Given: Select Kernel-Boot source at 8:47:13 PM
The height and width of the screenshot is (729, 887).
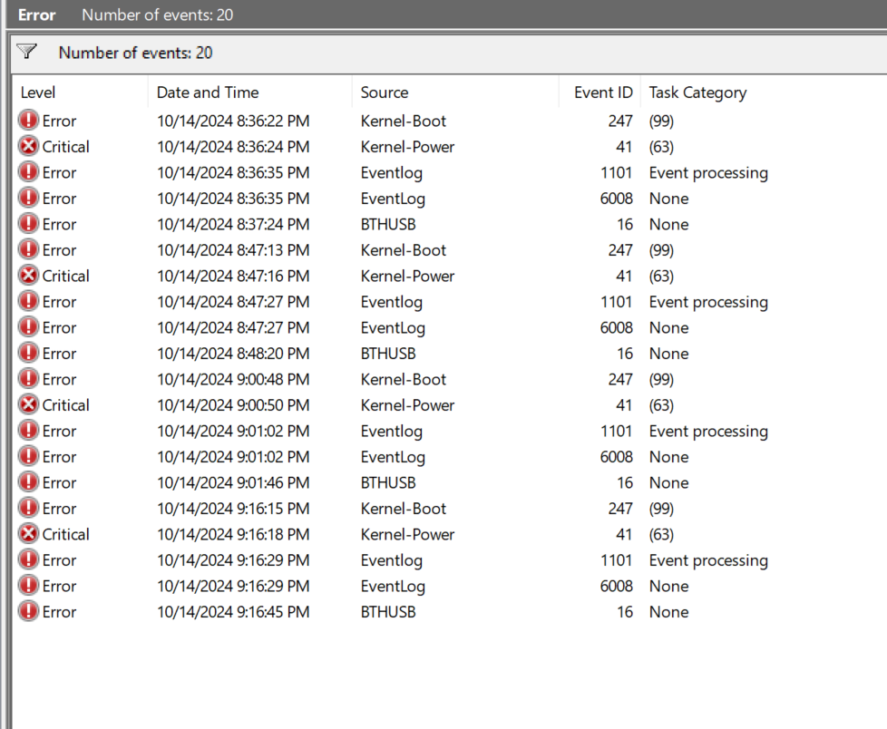Looking at the screenshot, I should point(404,250).
